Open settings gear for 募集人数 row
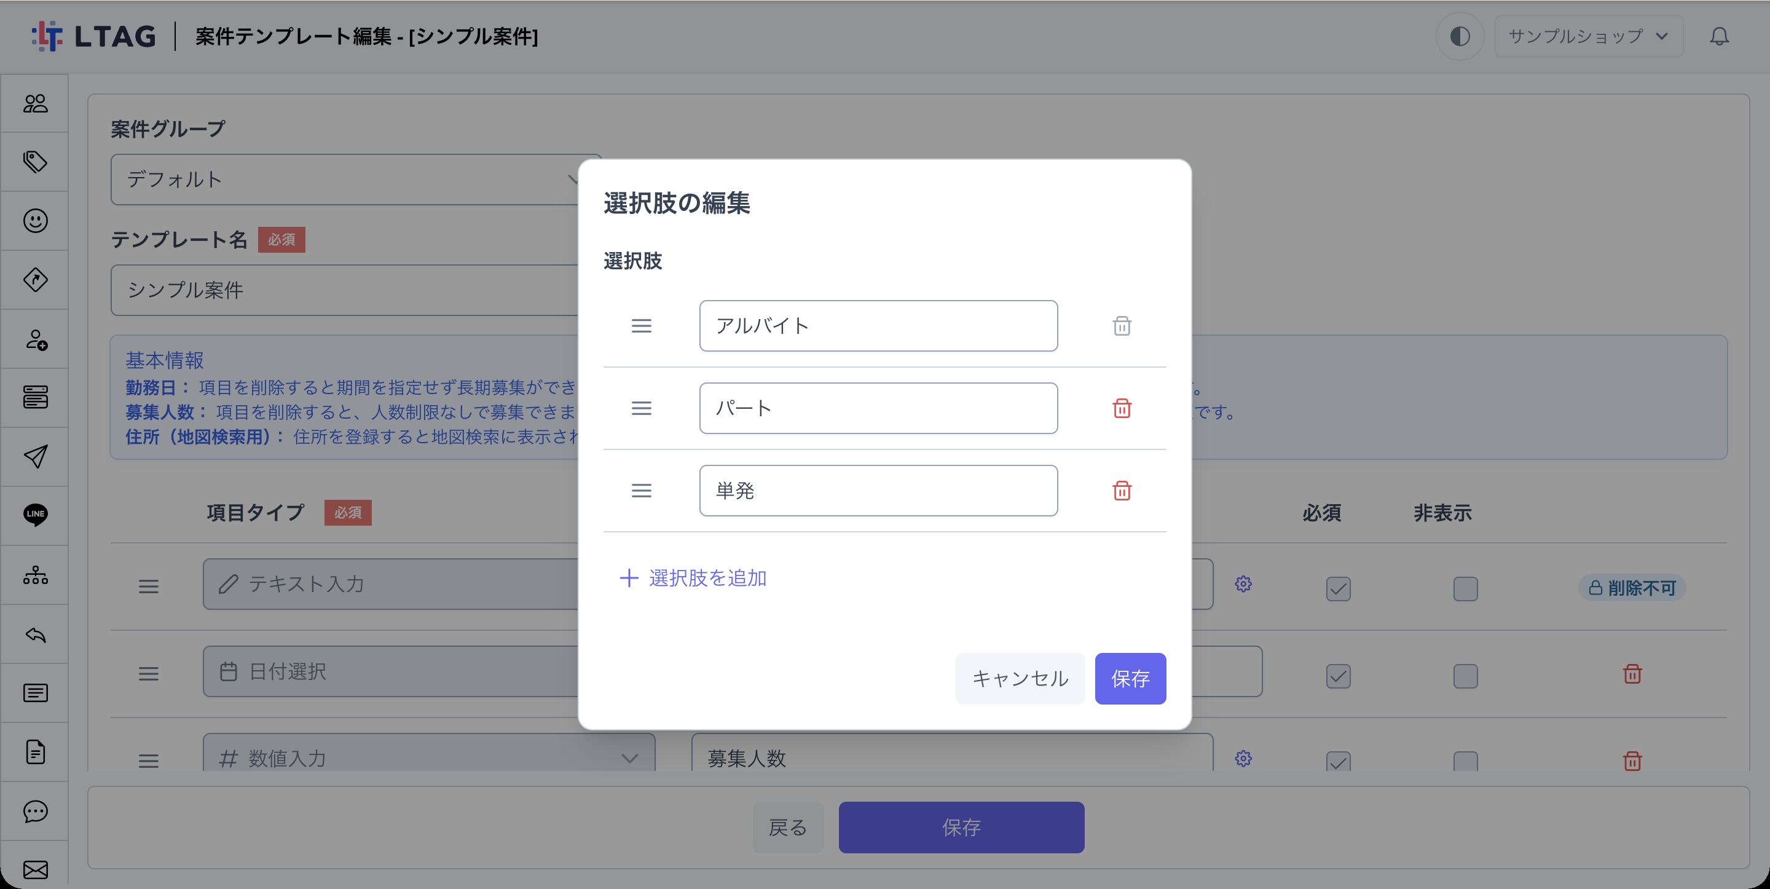The image size is (1770, 889). point(1243,759)
